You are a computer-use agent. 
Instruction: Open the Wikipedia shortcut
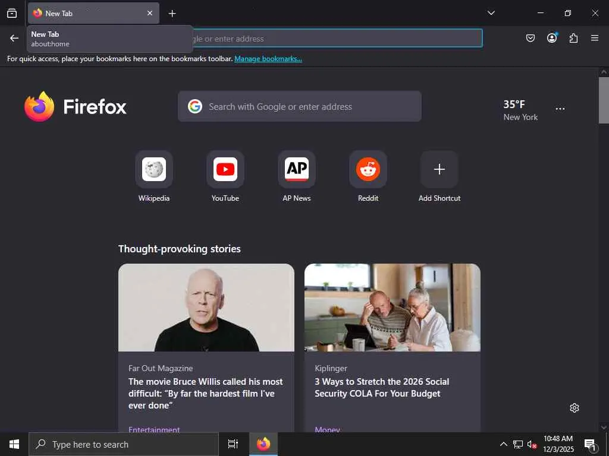click(154, 176)
